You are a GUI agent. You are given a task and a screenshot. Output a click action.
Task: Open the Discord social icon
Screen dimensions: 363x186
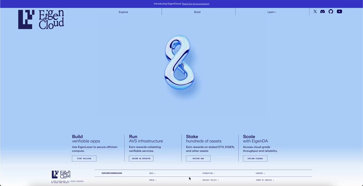pos(322,11)
